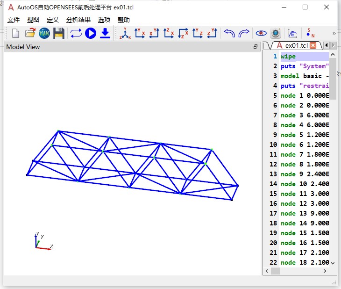Close the ex01.tcl tab
The width and height of the screenshot is (341, 289).
313,45
